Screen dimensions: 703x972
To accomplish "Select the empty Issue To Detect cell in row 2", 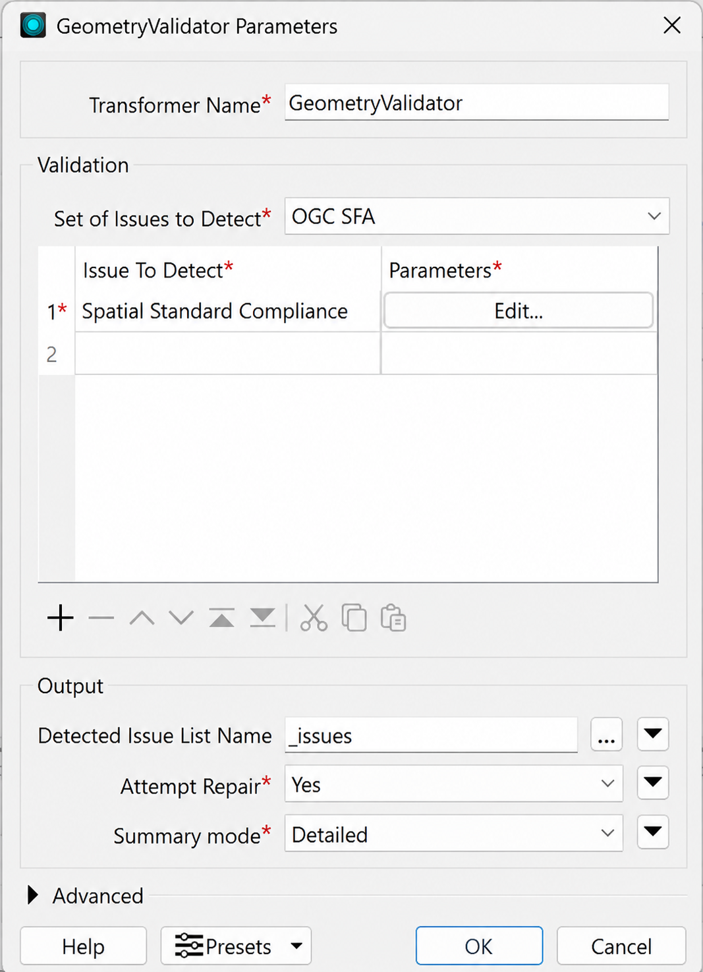I will point(228,353).
